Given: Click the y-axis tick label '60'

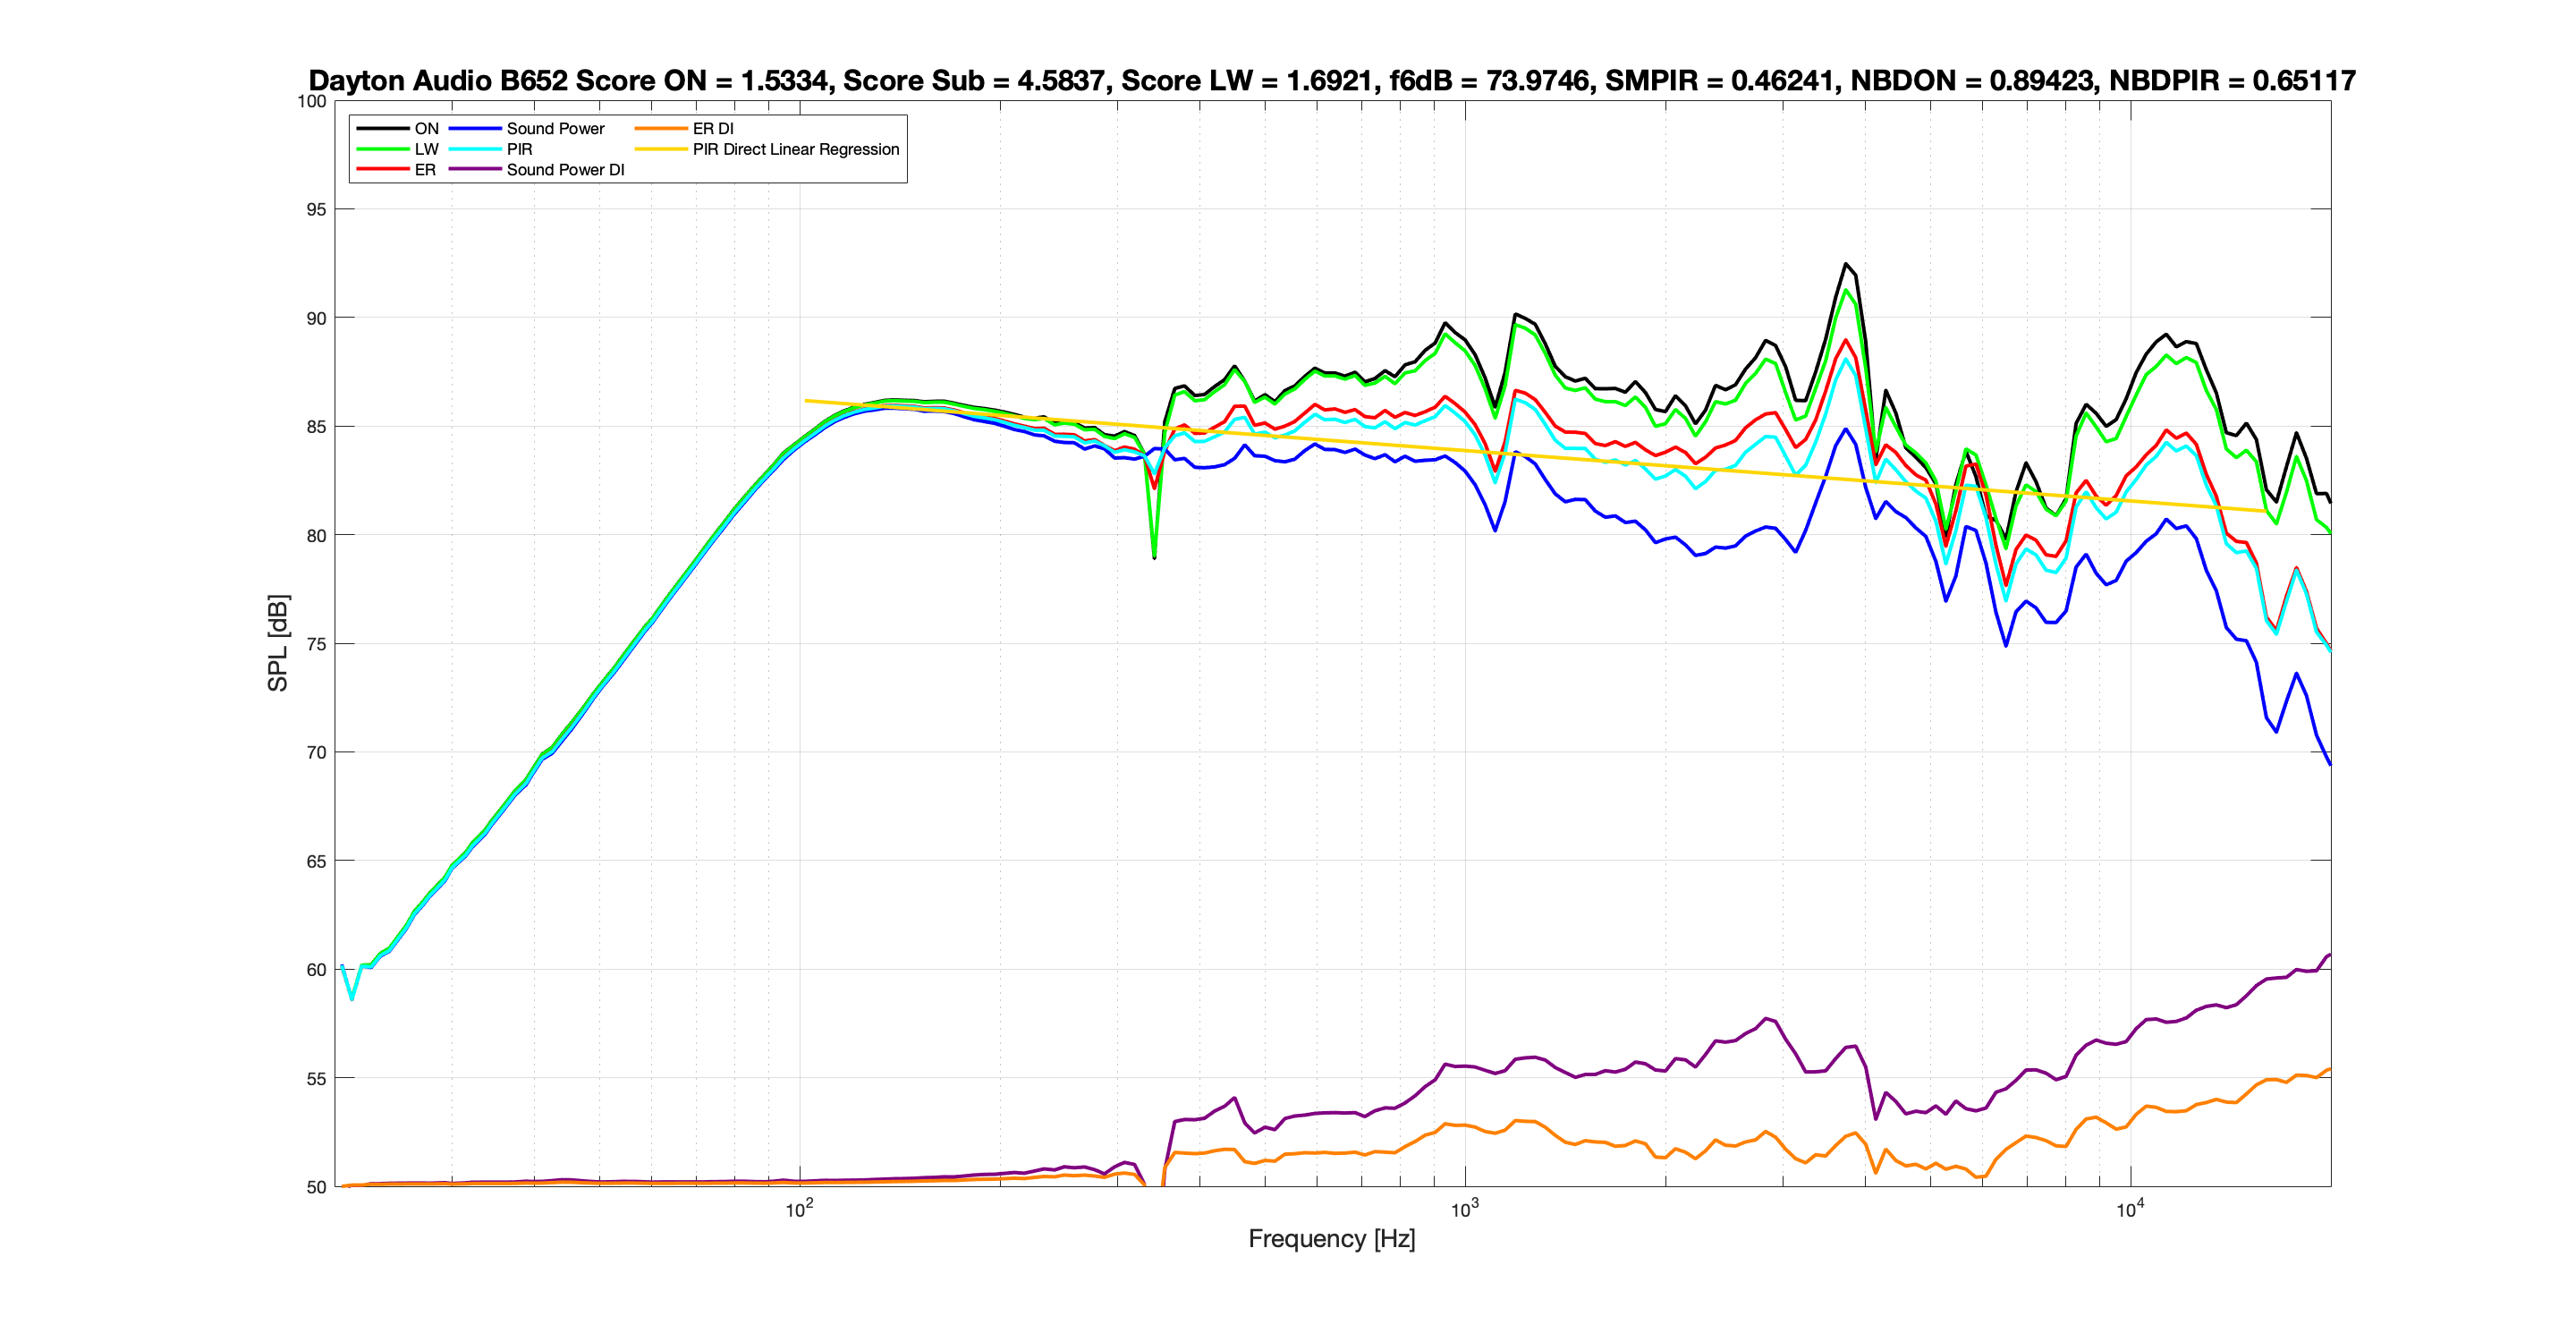Looking at the screenshot, I should [x=316, y=970].
